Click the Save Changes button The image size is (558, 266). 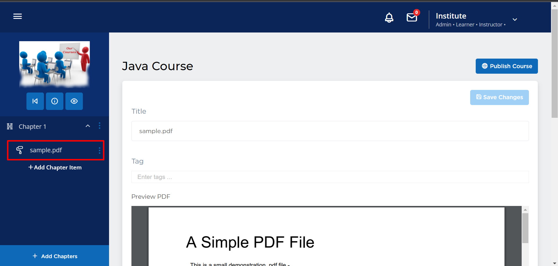point(499,97)
